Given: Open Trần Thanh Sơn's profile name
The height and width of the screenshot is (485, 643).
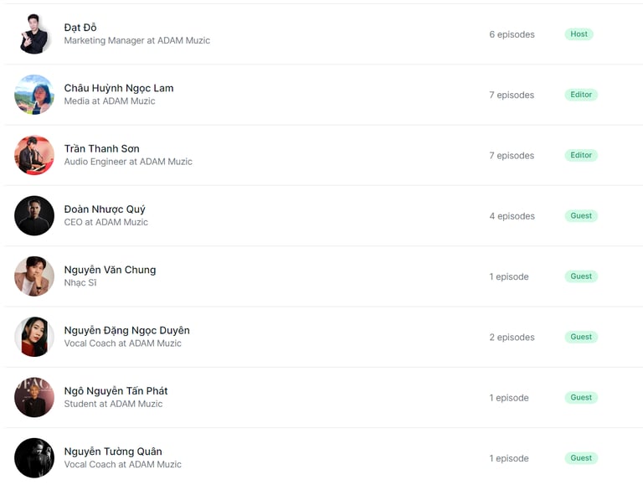Looking at the screenshot, I should pos(101,148).
